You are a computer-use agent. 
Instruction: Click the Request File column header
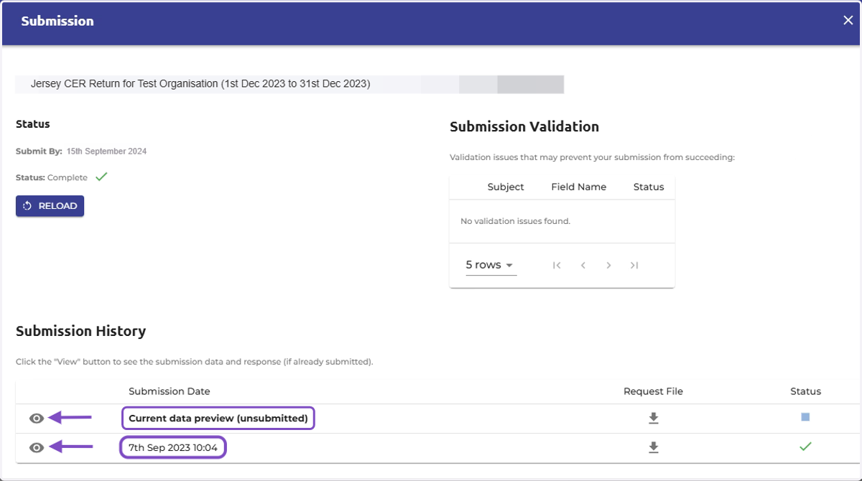click(x=653, y=391)
